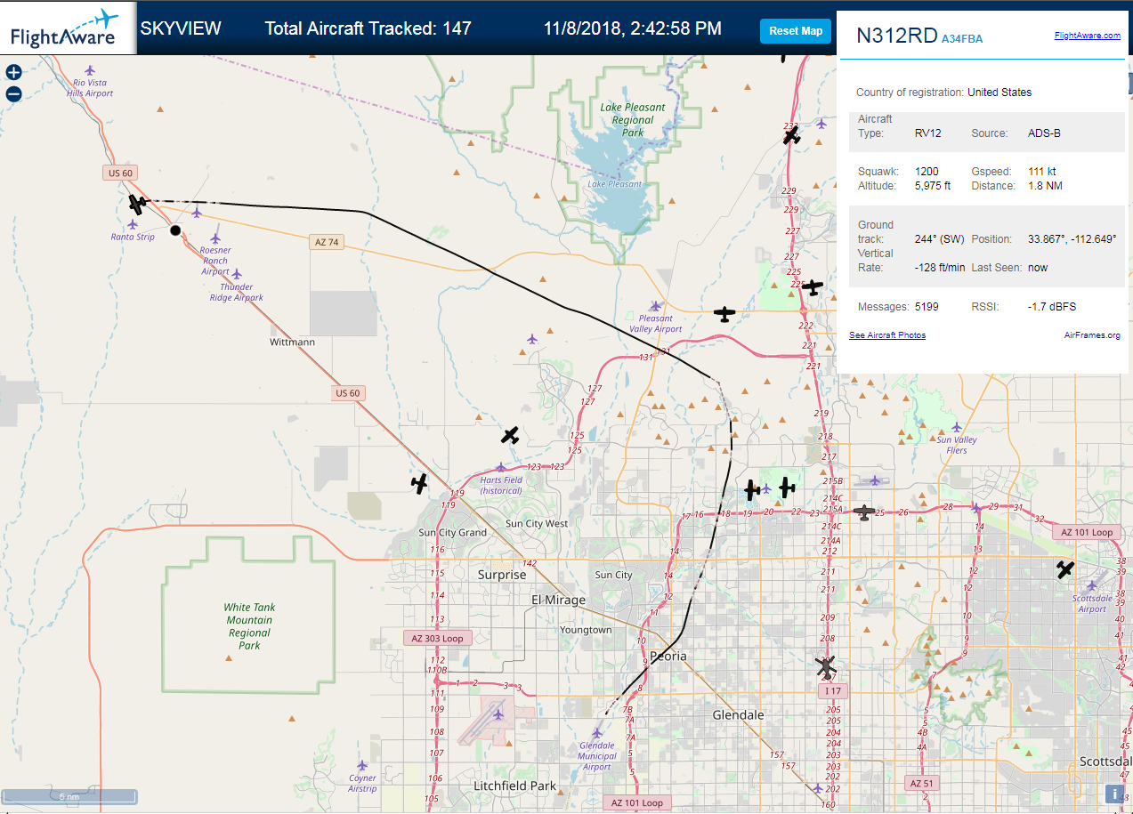Image resolution: width=1133 pixels, height=814 pixels.
Task: Click the N312RD callsign heading
Action: click(x=897, y=36)
